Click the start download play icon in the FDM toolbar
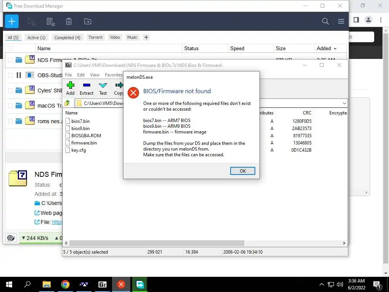This screenshot has width=389, height=292. click(32, 22)
